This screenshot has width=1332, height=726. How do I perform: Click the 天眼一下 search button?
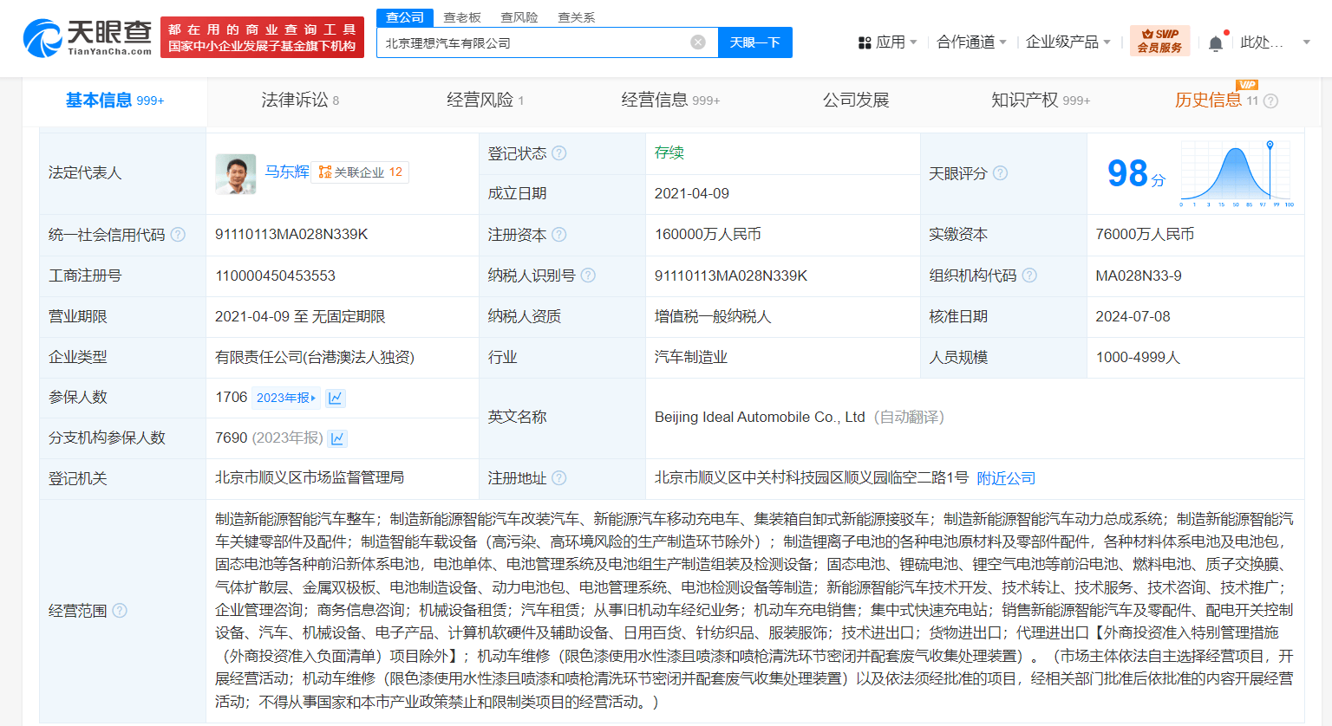pyautogui.click(x=754, y=42)
